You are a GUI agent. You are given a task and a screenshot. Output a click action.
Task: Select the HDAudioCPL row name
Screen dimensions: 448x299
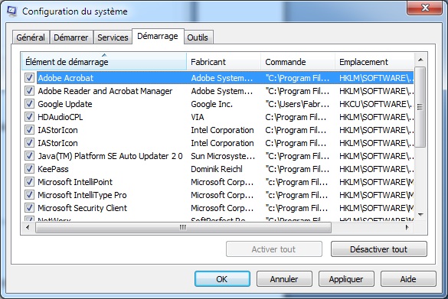(x=60, y=117)
